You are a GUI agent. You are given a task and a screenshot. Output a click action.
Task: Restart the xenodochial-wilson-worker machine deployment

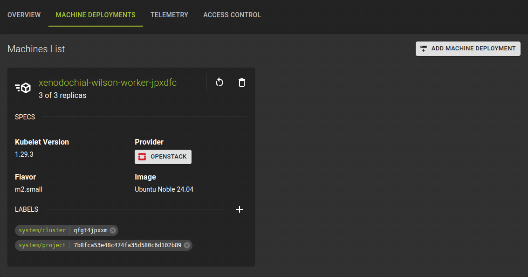pyautogui.click(x=219, y=83)
